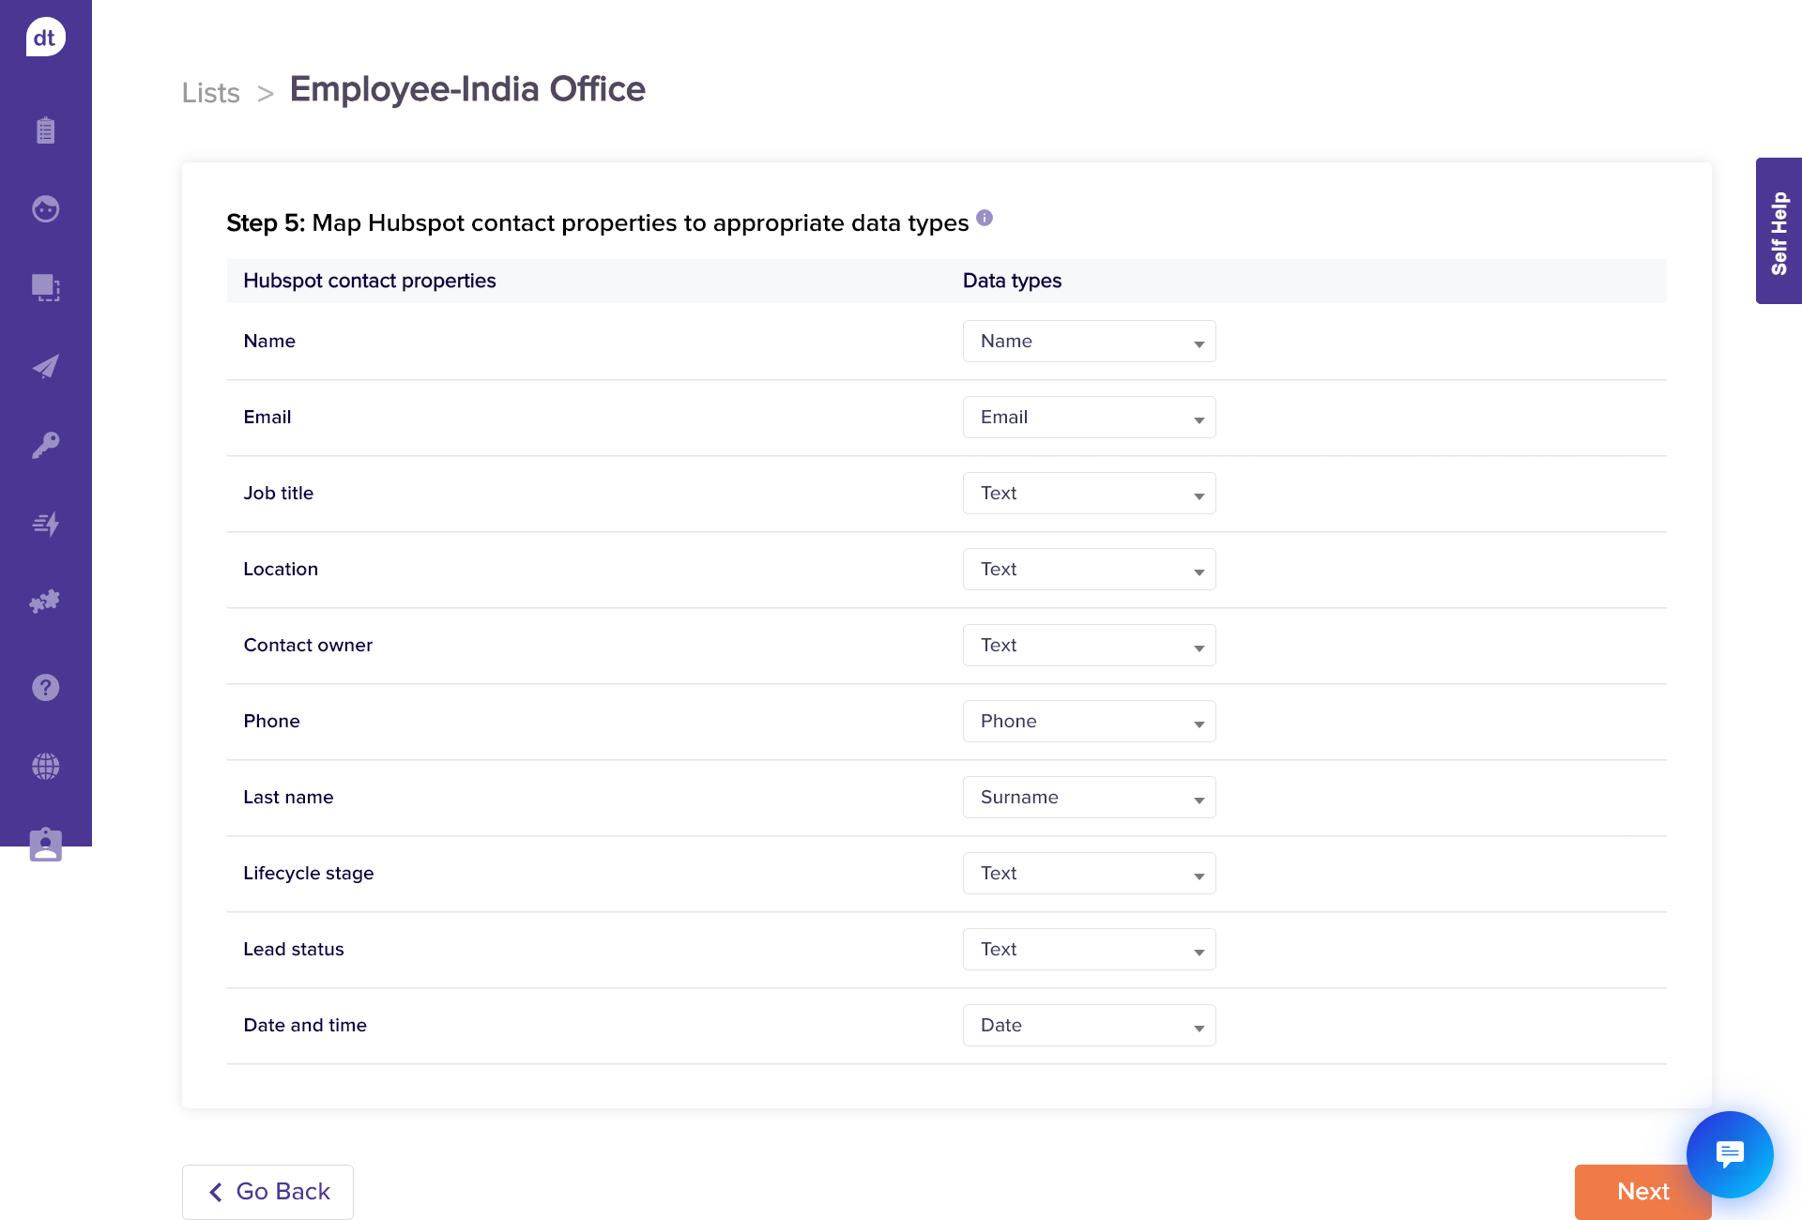Open the clipboard surveys sidebar icon
This screenshot has width=1802, height=1220.
(x=45, y=130)
